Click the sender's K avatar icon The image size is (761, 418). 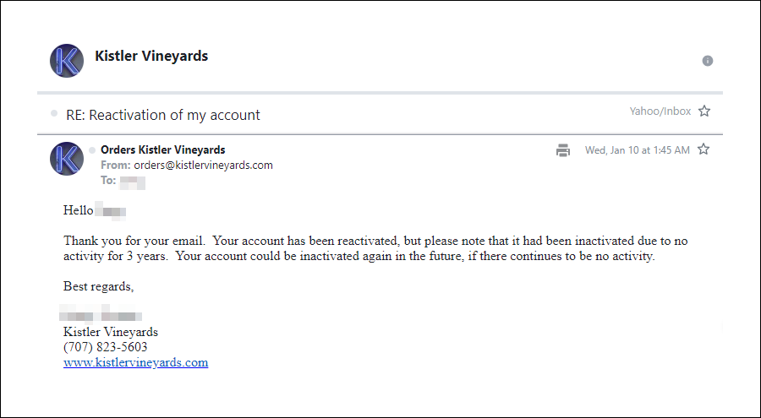pyautogui.click(x=67, y=159)
